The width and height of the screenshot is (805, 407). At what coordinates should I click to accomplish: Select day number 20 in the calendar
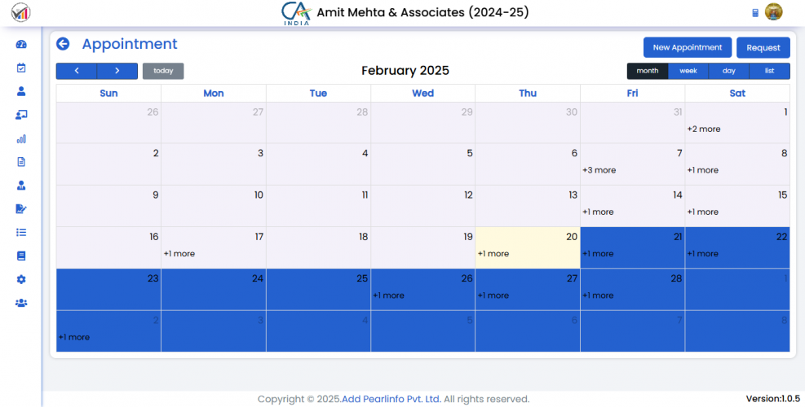(x=572, y=237)
